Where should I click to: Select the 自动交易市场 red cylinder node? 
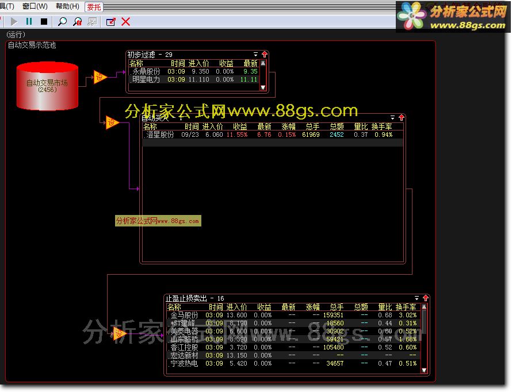click(47, 86)
